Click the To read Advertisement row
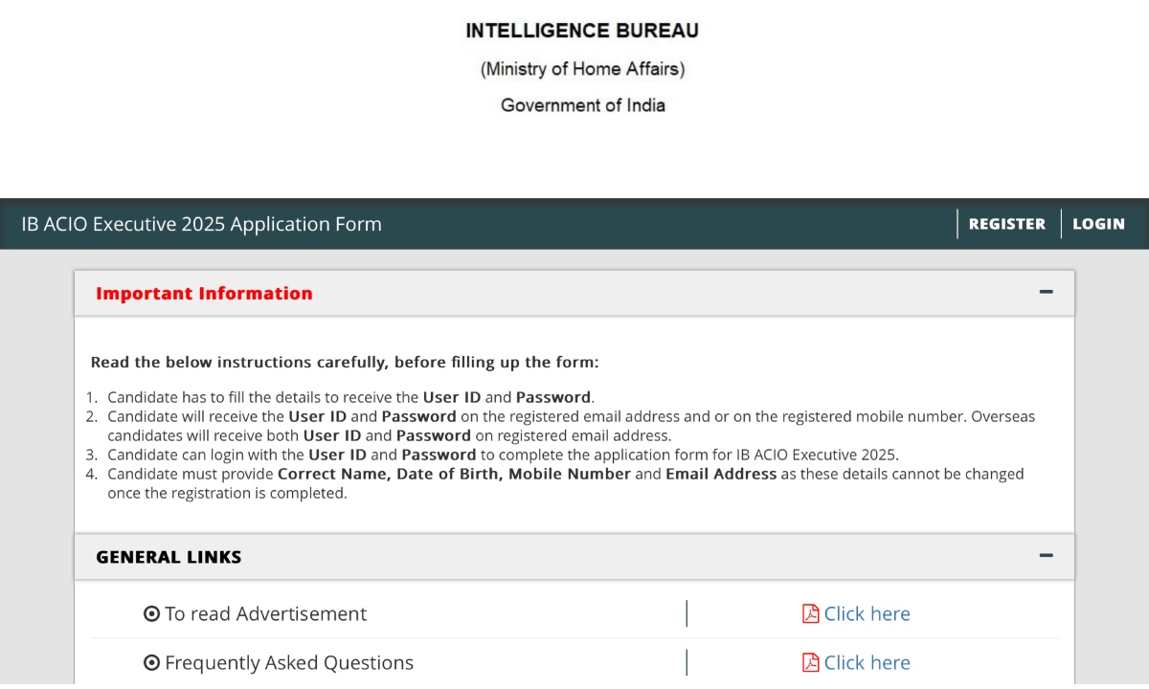This screenshot has width=1149, height=689. (x=265, y=613)
